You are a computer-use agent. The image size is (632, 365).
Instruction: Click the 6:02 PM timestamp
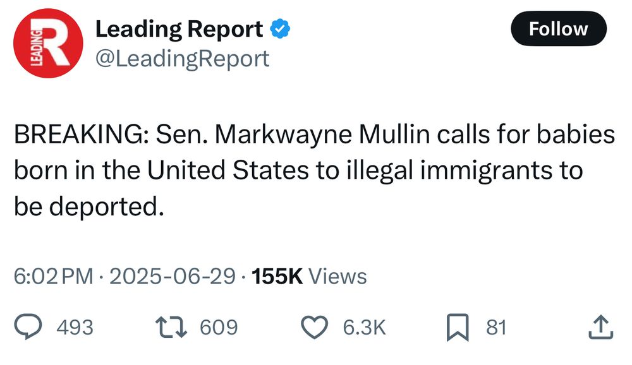pos(53,277)
